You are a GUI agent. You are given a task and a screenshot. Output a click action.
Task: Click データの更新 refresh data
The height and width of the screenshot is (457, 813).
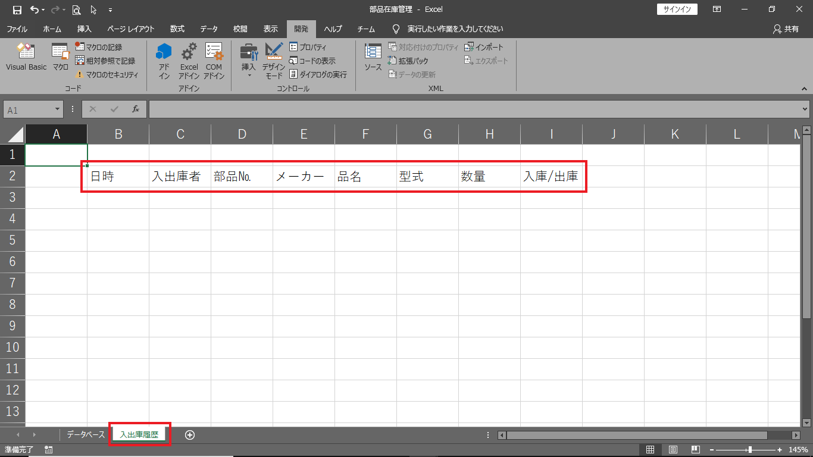point(412,74)
